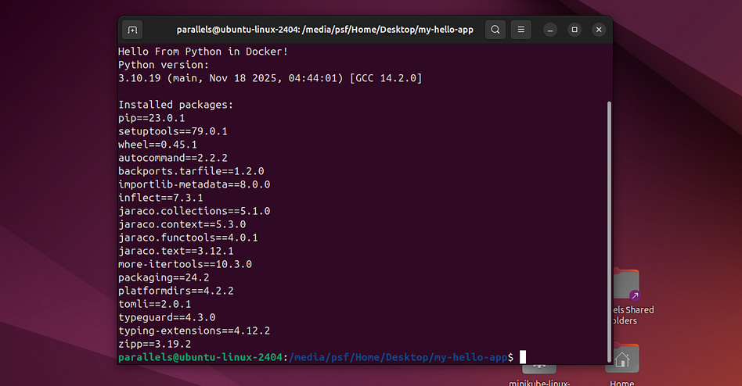The width and height of the screenshot is (742, 386).
Task: Click the pip==23.0.1 line
Action: (151, 118)
